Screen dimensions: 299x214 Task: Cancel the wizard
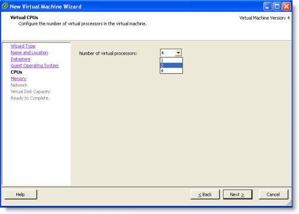(x=273, y=194)
